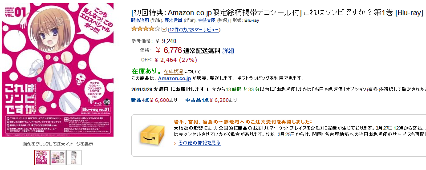View the 中古品1点 used offers
The height and width of the screenshot is (170, 426).
[x=198, y=100]
